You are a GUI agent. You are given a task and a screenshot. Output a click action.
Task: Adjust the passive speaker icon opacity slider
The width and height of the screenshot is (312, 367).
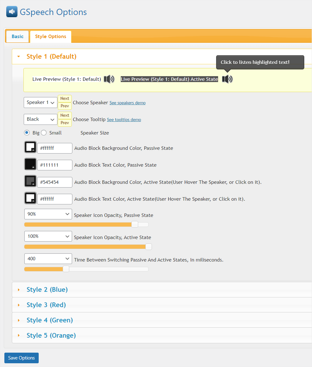(134, 224)
